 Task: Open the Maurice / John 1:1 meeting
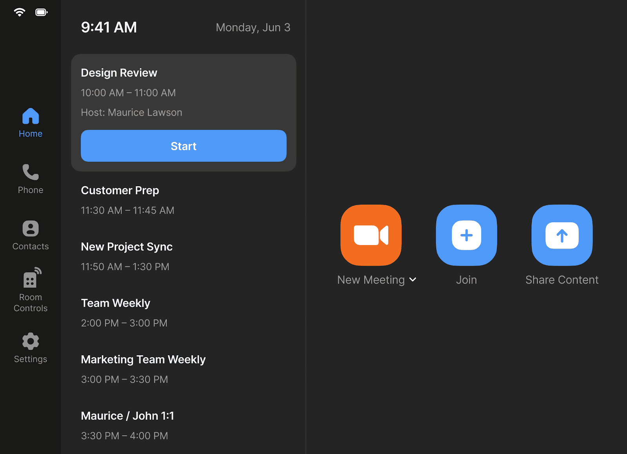click(127, 416)
